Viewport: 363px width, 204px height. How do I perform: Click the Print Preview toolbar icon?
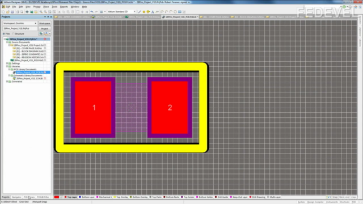point(22,12)
